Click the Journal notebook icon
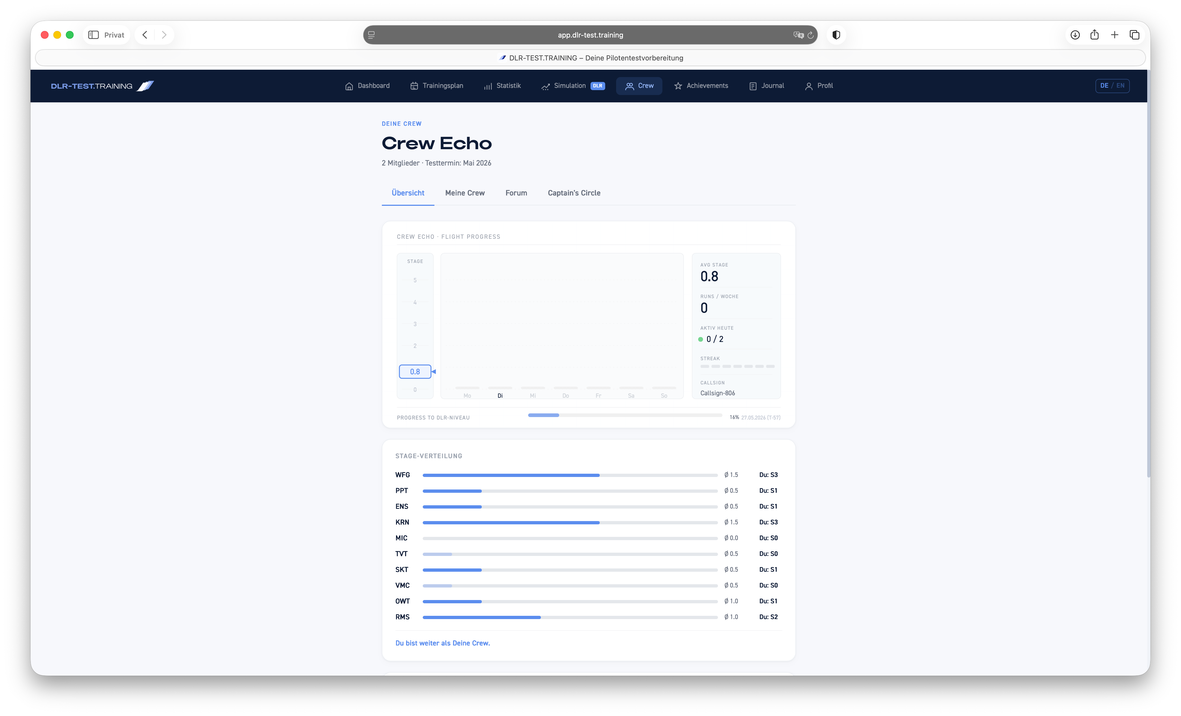1181x716 pixels. click(x=753, y=86)
